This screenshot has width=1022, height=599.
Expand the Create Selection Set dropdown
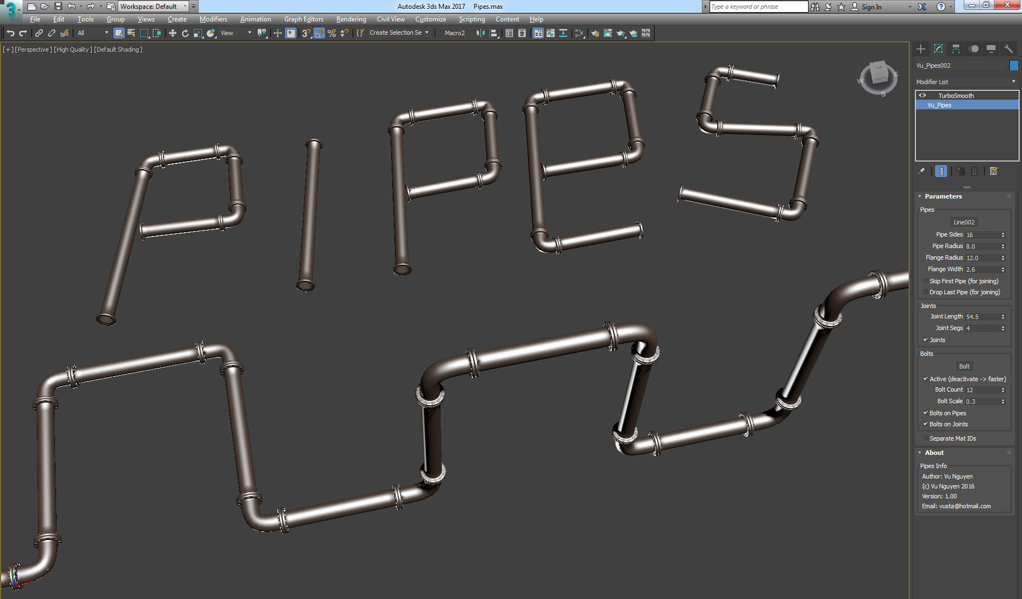click(427, 33)
